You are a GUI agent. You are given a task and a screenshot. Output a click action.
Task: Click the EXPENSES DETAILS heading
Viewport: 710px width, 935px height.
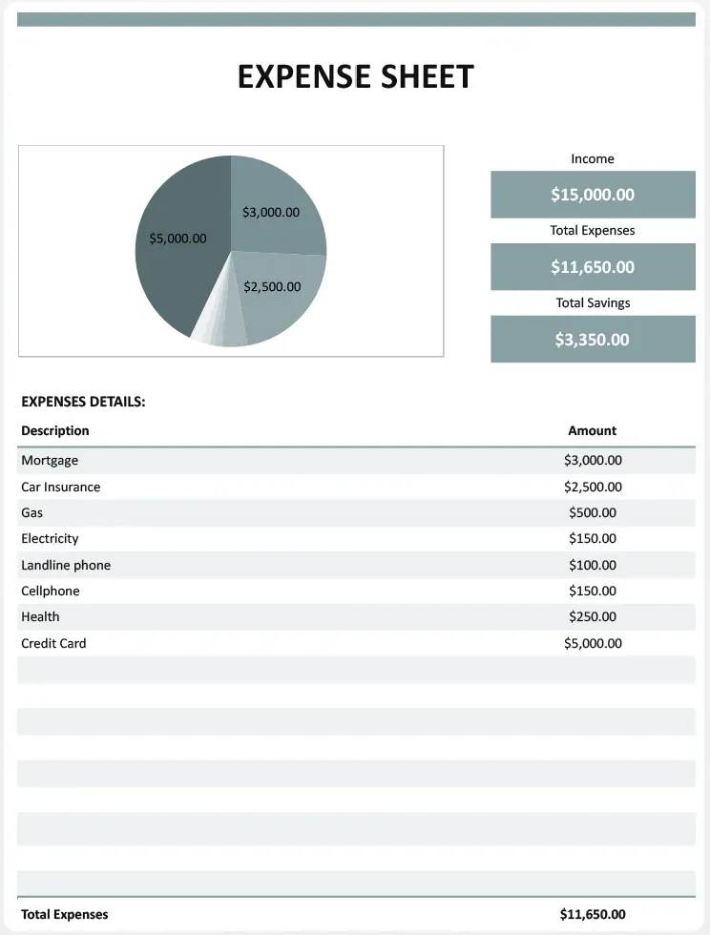tap(83, 402)
